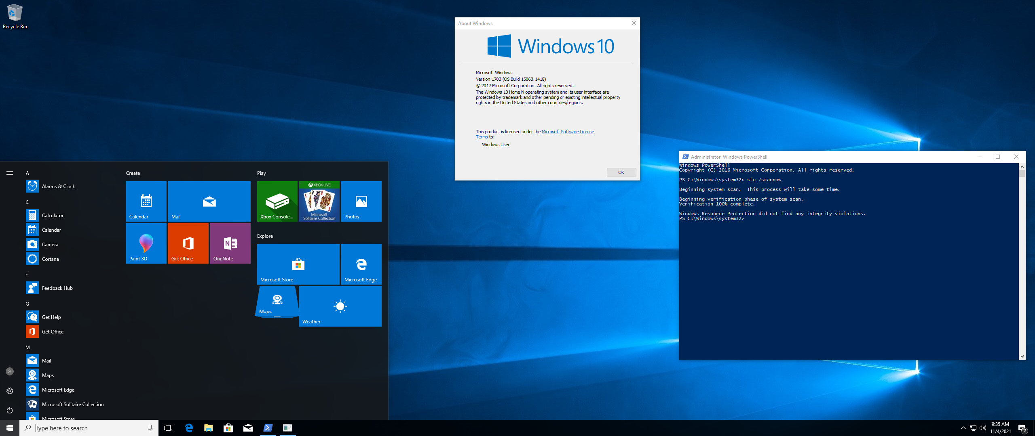The height and width of the screenshot is (436, 1035).
Task: Click OK in About Windows dialog
Action: coord(621,172)
